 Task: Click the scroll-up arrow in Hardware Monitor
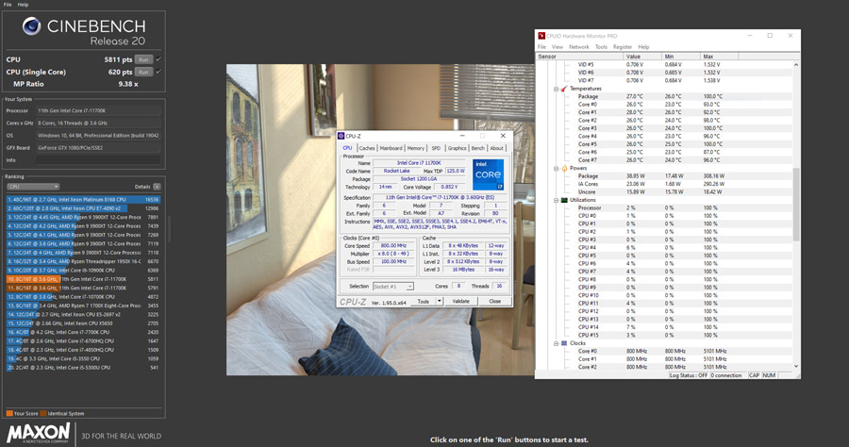tap(796, 64)
